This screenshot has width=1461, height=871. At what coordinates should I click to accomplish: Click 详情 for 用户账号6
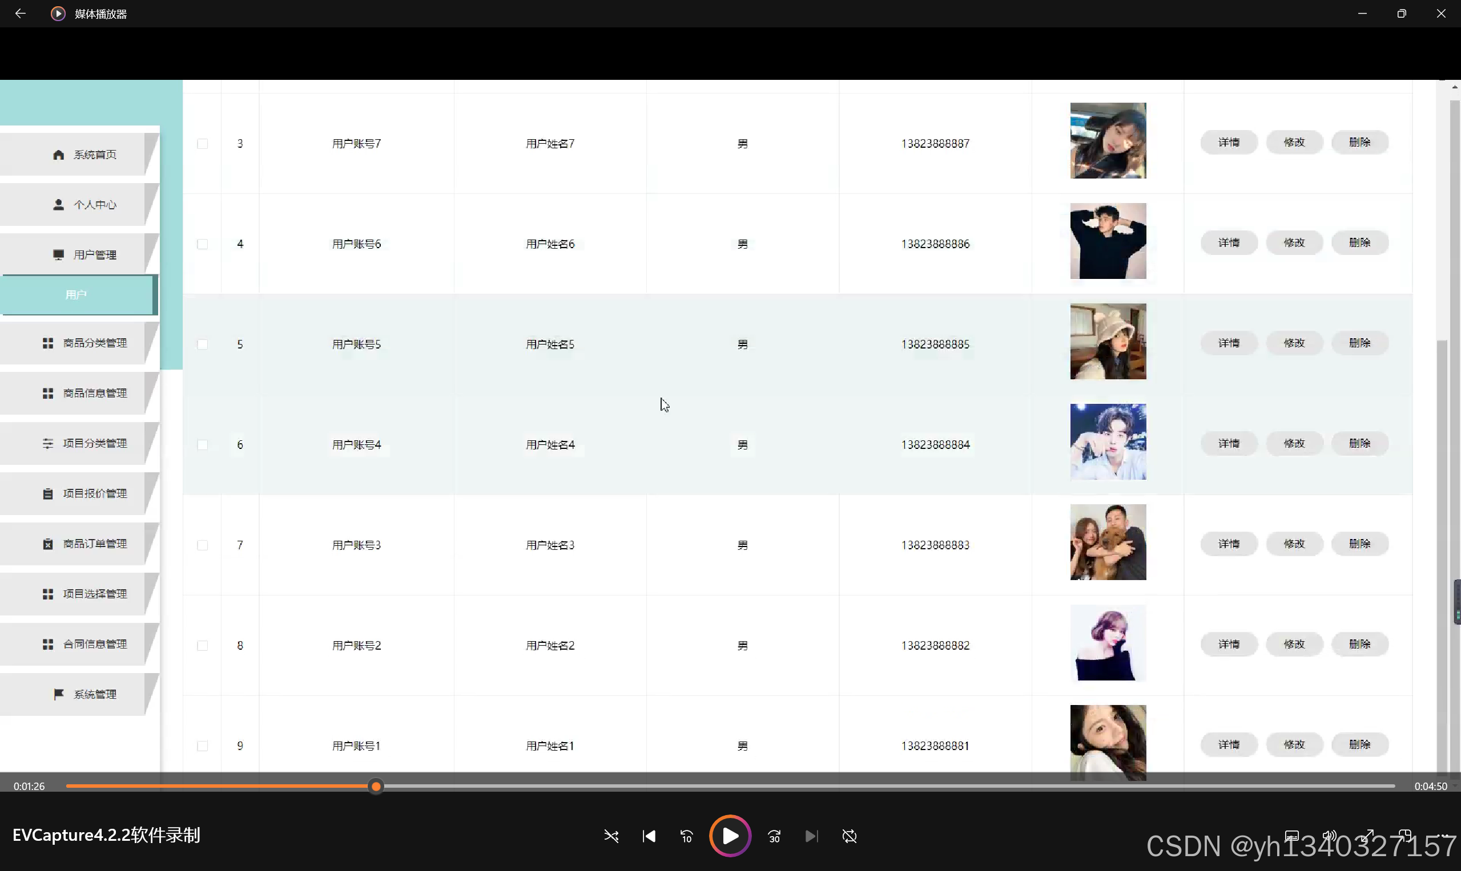coord(1229,243)
